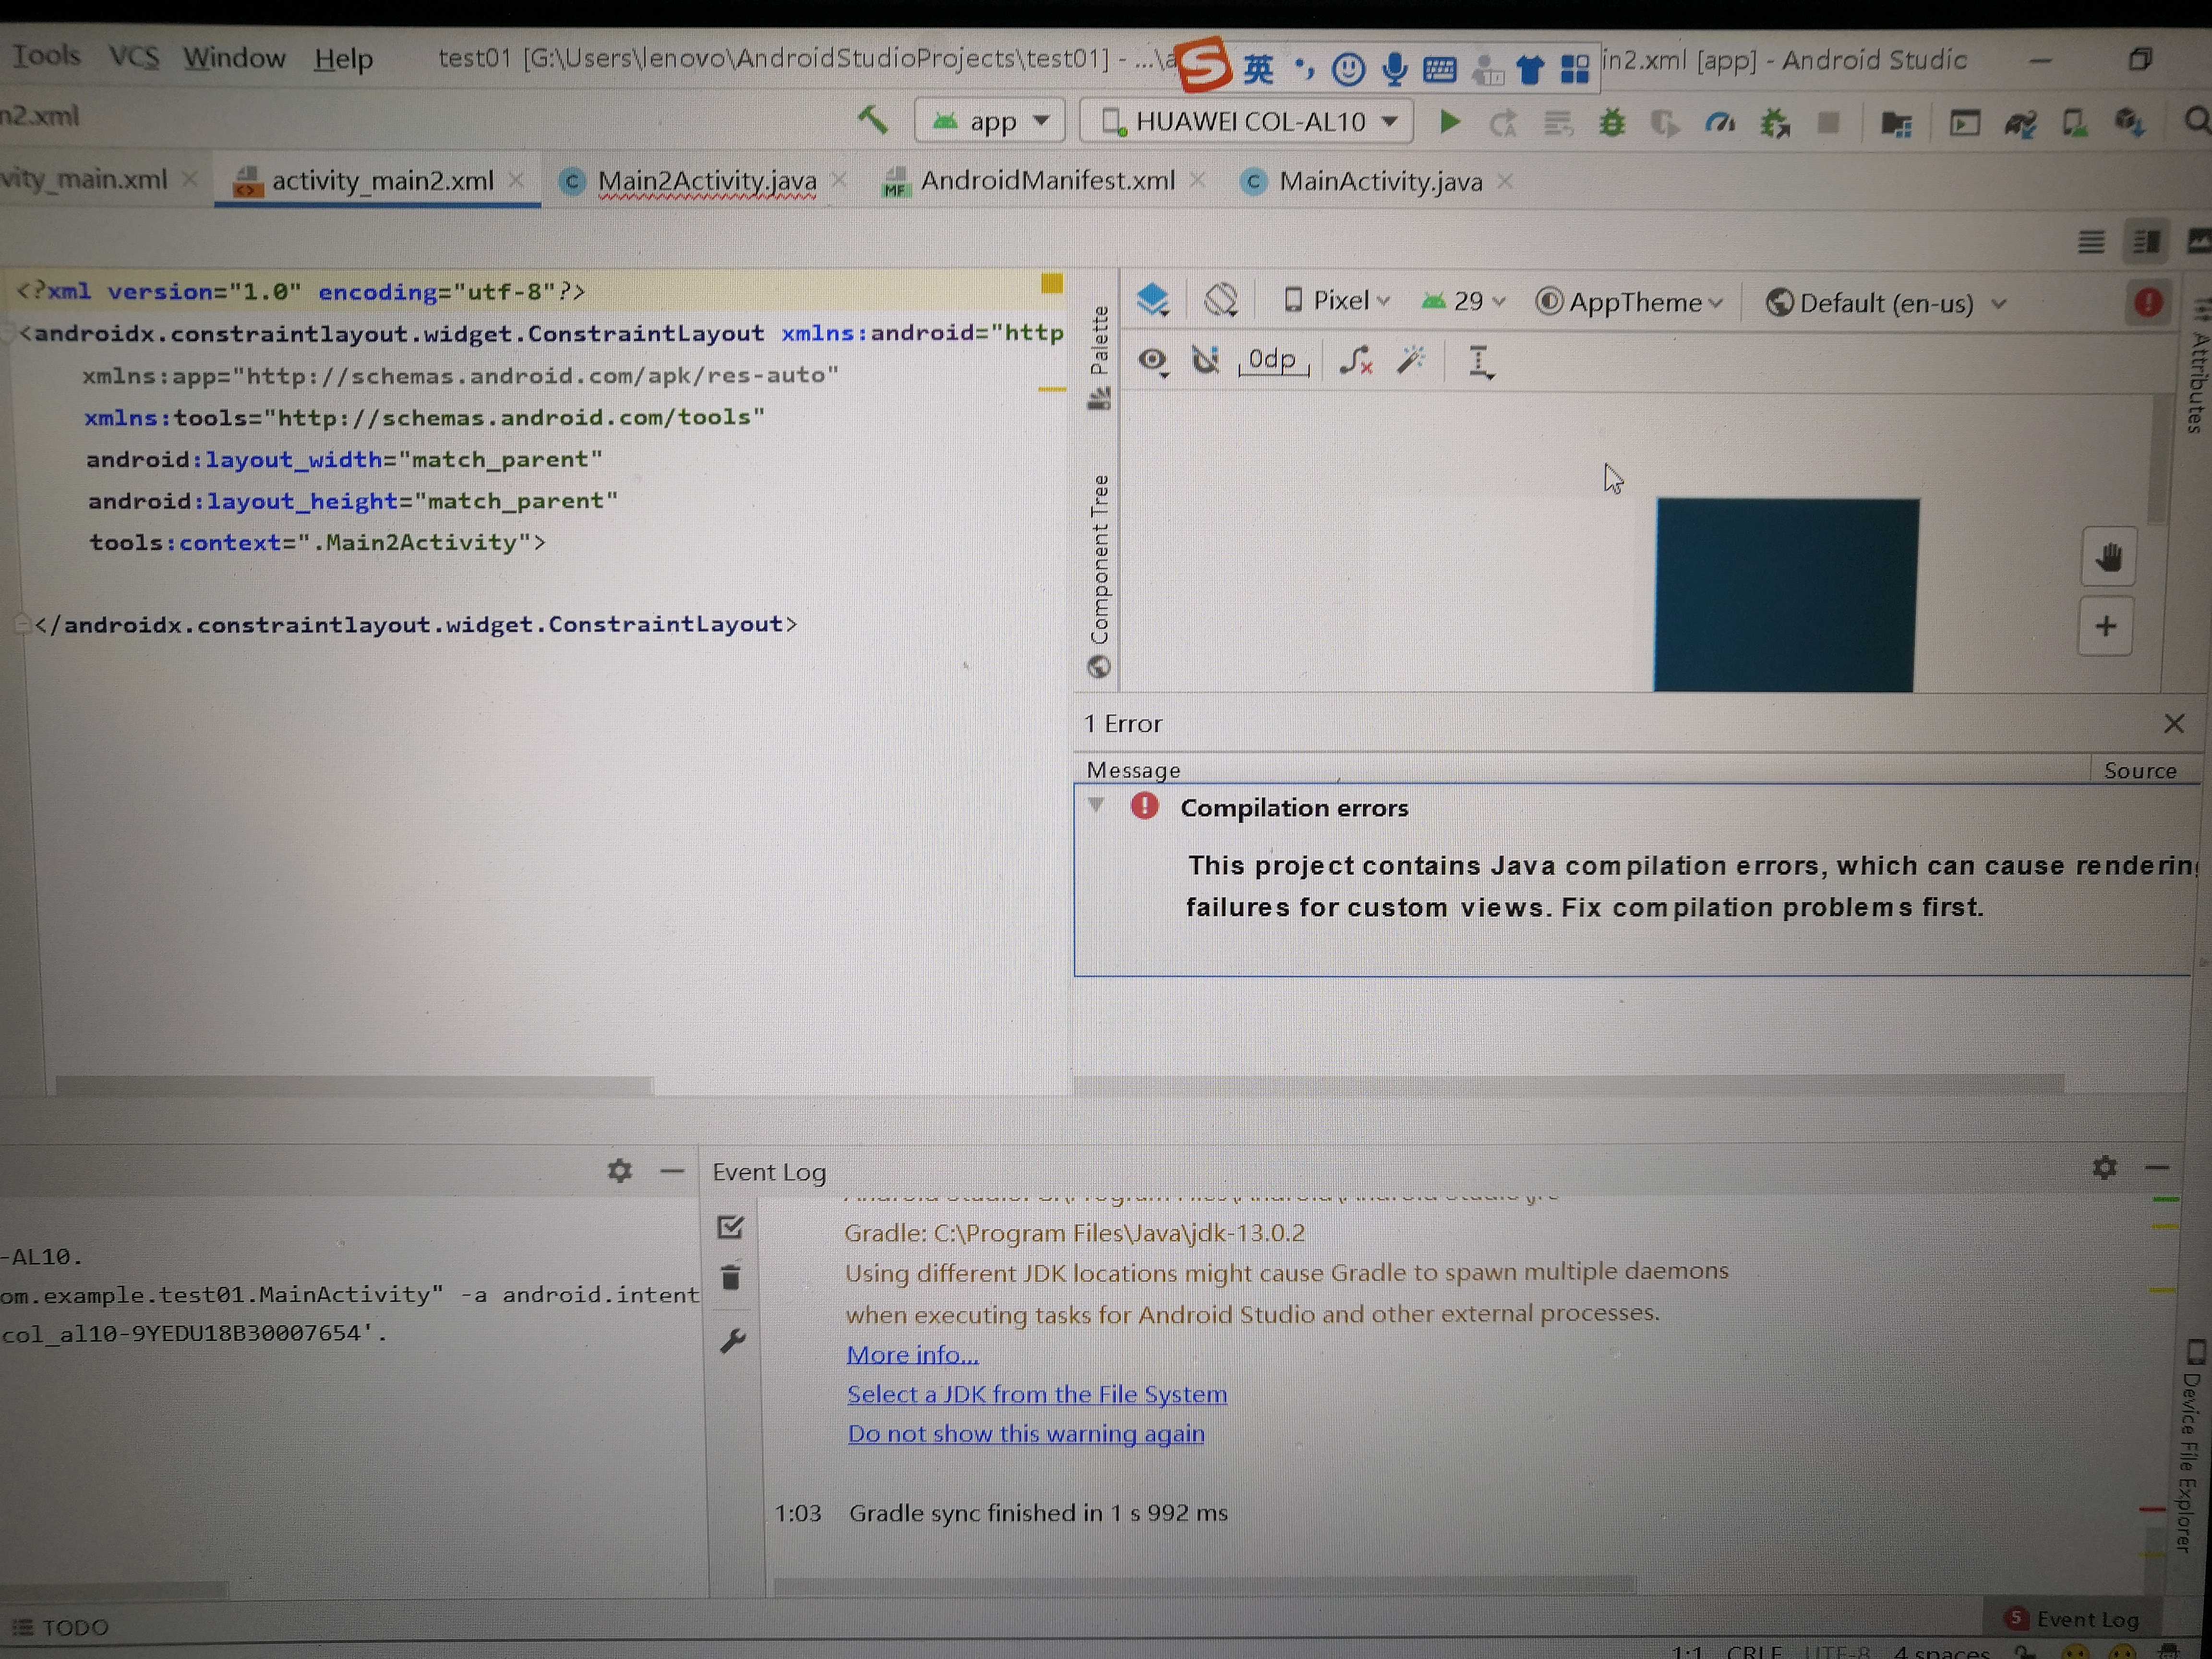The image size is (2212, 1659).
Task: Toggle the view options eye icon
Action: pyautogui.click(x=1153, y=360)
